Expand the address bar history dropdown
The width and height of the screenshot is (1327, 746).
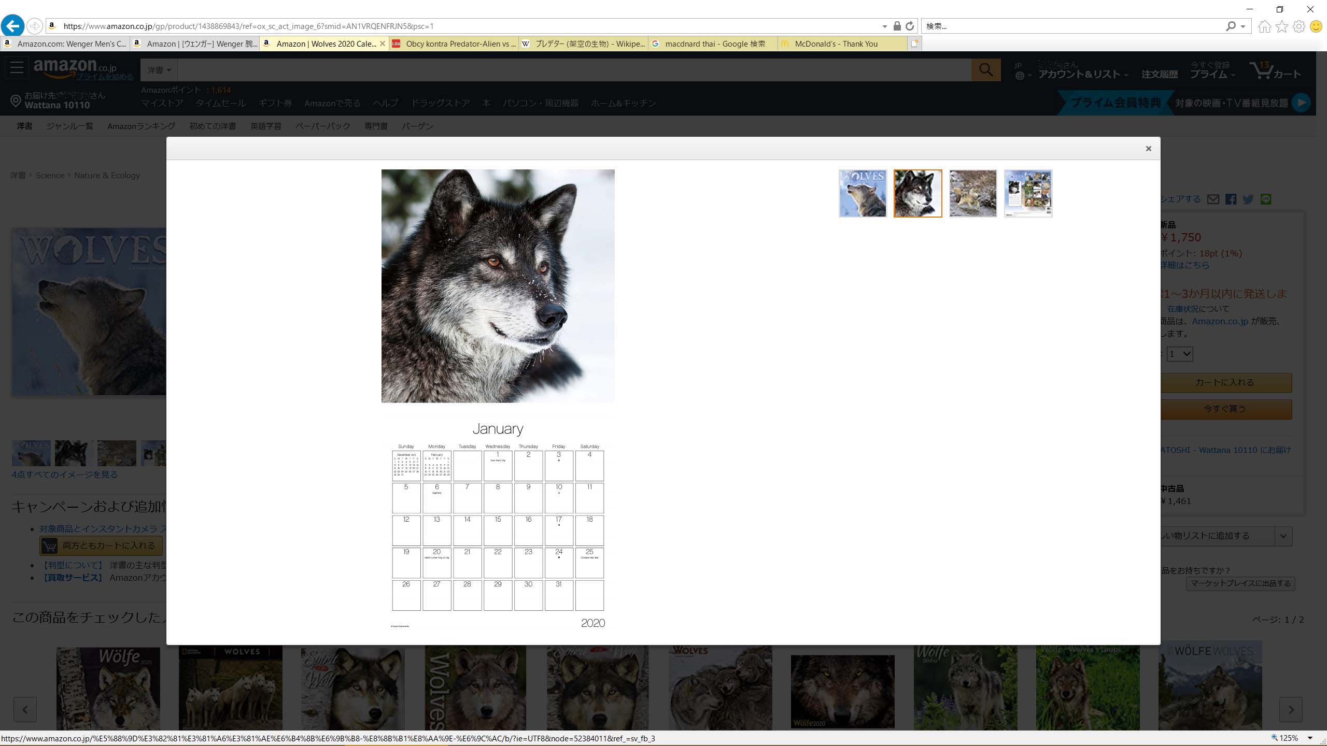click(884, 26)
